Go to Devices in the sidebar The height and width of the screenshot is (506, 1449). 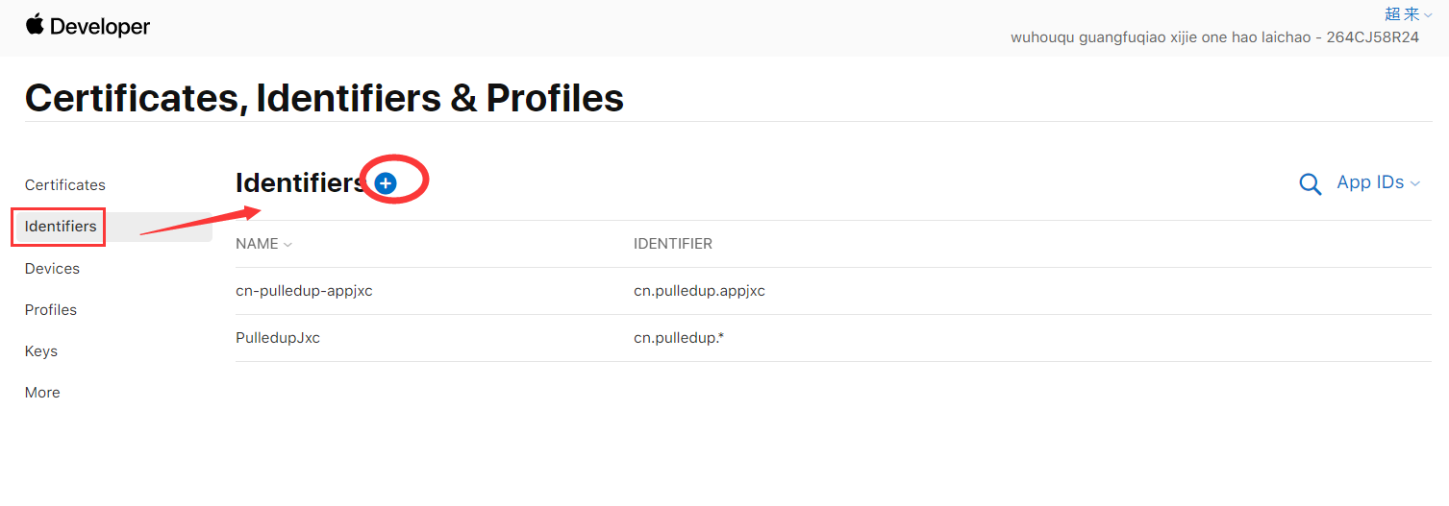(52, 269)
